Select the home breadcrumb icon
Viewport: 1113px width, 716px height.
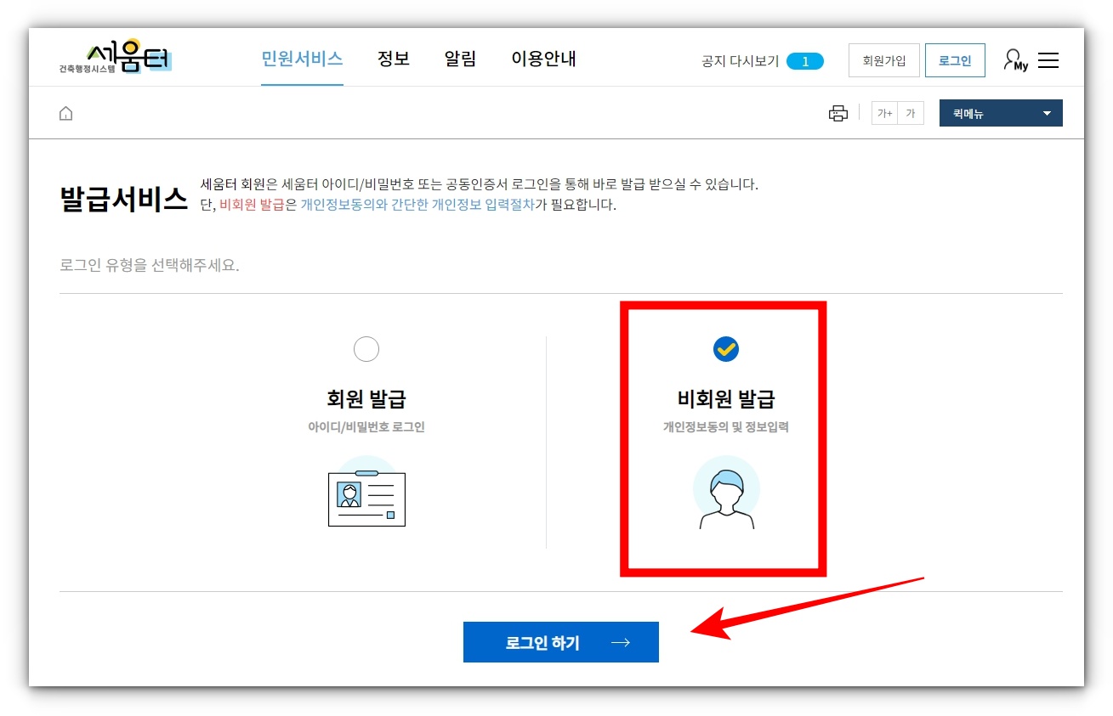pos(65,111)
